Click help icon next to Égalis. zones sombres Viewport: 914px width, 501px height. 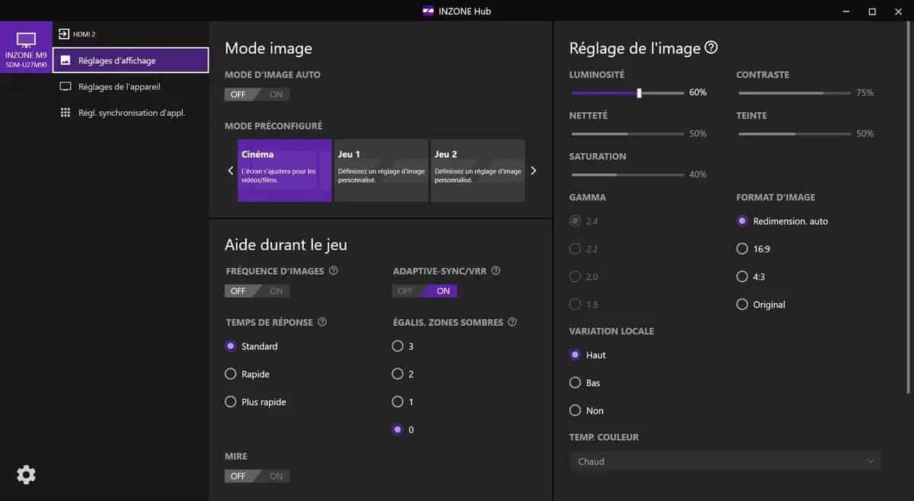pos(512,323)
